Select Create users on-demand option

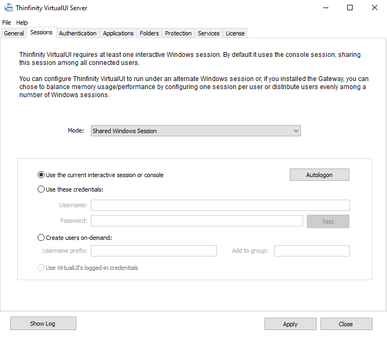(x=75, y=238)
